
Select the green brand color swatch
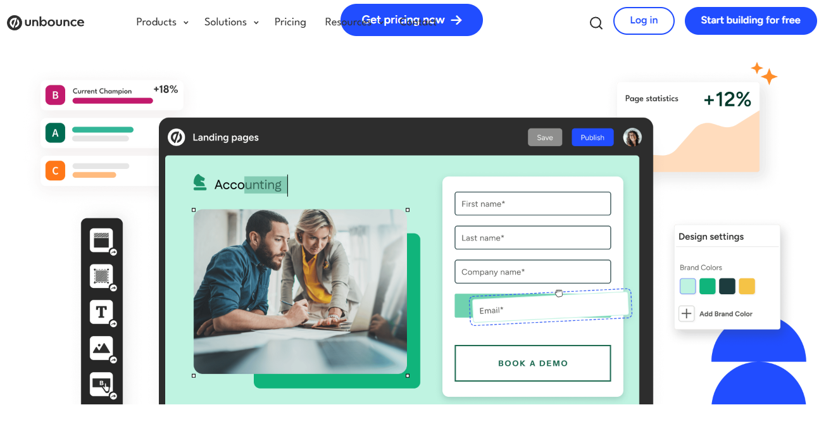(708, 286)
